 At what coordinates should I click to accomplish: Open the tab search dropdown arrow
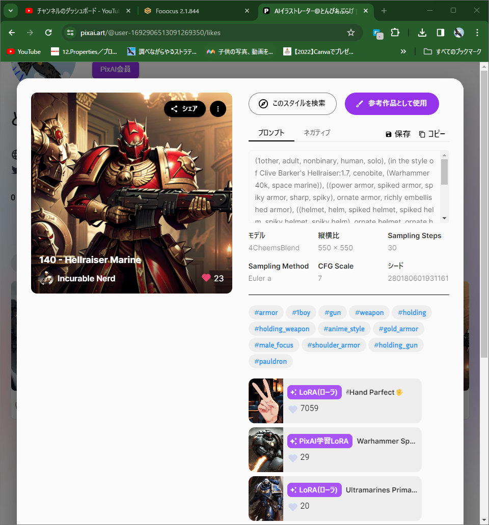tap(11, 11)
